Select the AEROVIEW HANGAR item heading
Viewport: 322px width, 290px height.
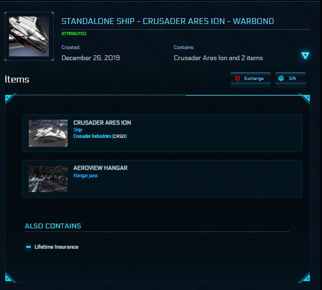click(101, 168)
